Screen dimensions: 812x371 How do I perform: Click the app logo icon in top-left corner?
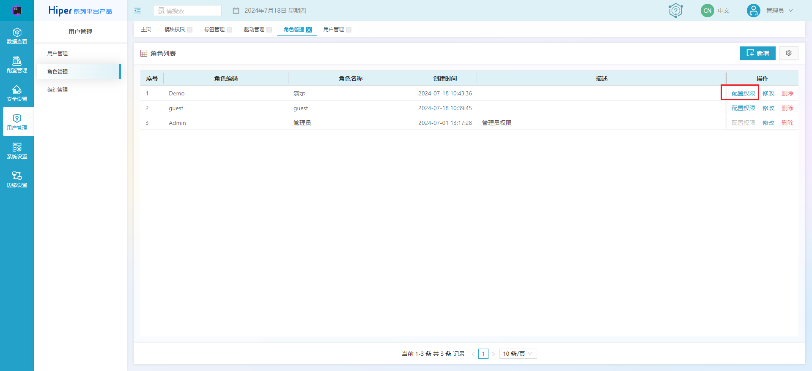(17, 11)
